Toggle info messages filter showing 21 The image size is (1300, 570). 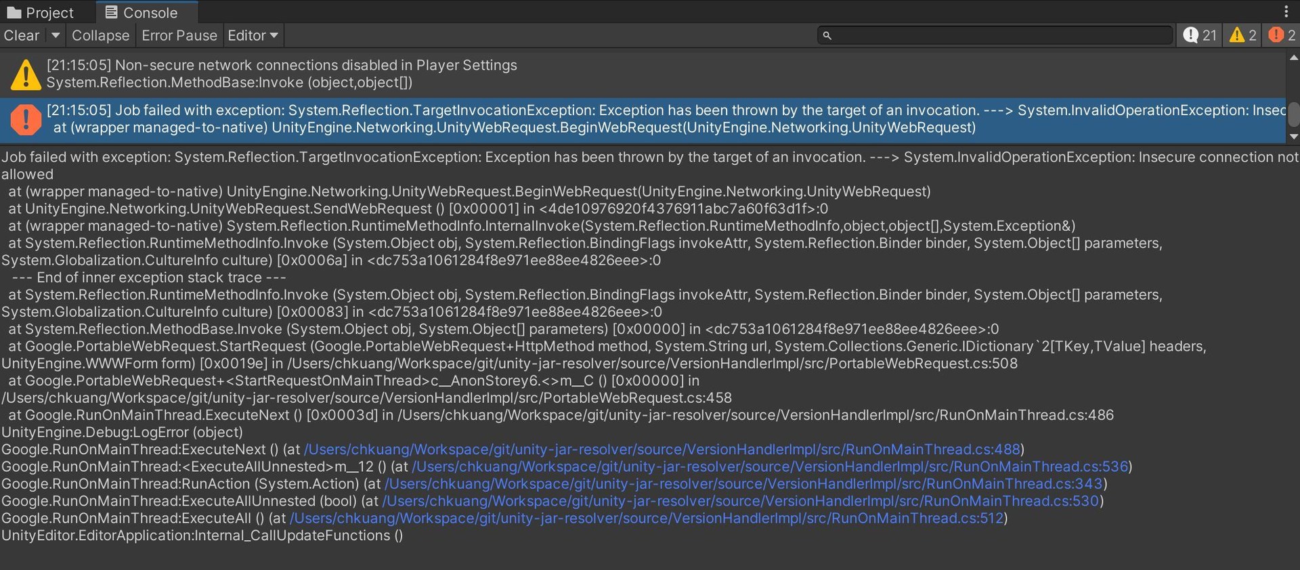1200,35
